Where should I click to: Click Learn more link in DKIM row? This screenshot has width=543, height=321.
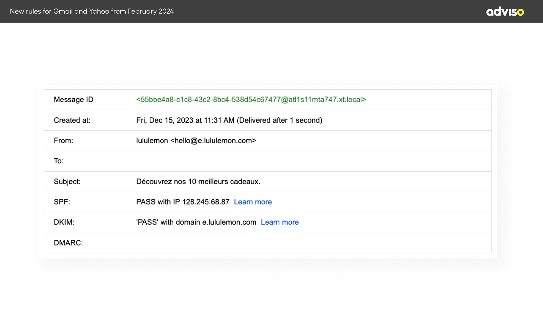click(279, 222)
